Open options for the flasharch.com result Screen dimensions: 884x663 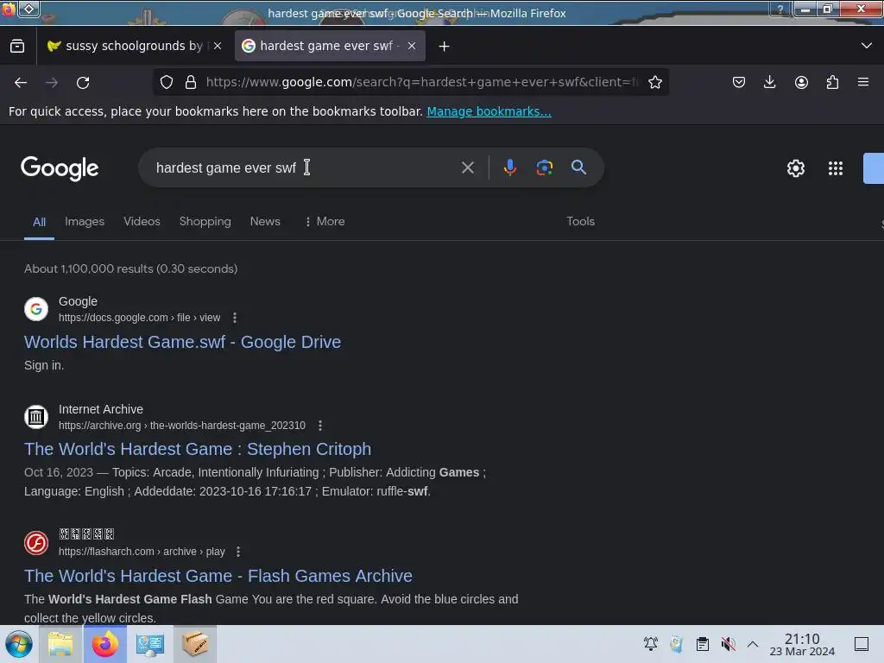238,552
